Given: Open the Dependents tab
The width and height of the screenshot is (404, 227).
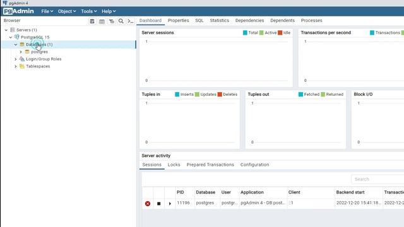Looking at the screenshot, I should [x=282, y=21].
